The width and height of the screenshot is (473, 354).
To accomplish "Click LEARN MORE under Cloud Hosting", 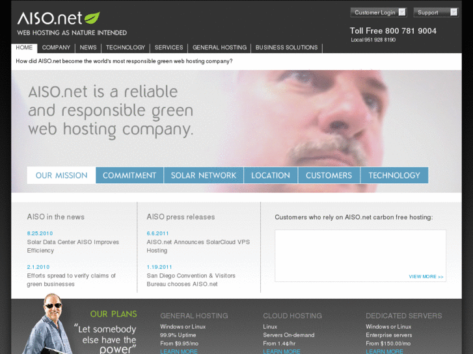I will click(282, 351).
